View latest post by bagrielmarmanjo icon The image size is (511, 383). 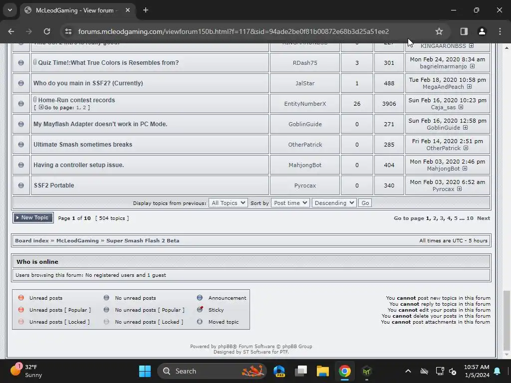472,66
